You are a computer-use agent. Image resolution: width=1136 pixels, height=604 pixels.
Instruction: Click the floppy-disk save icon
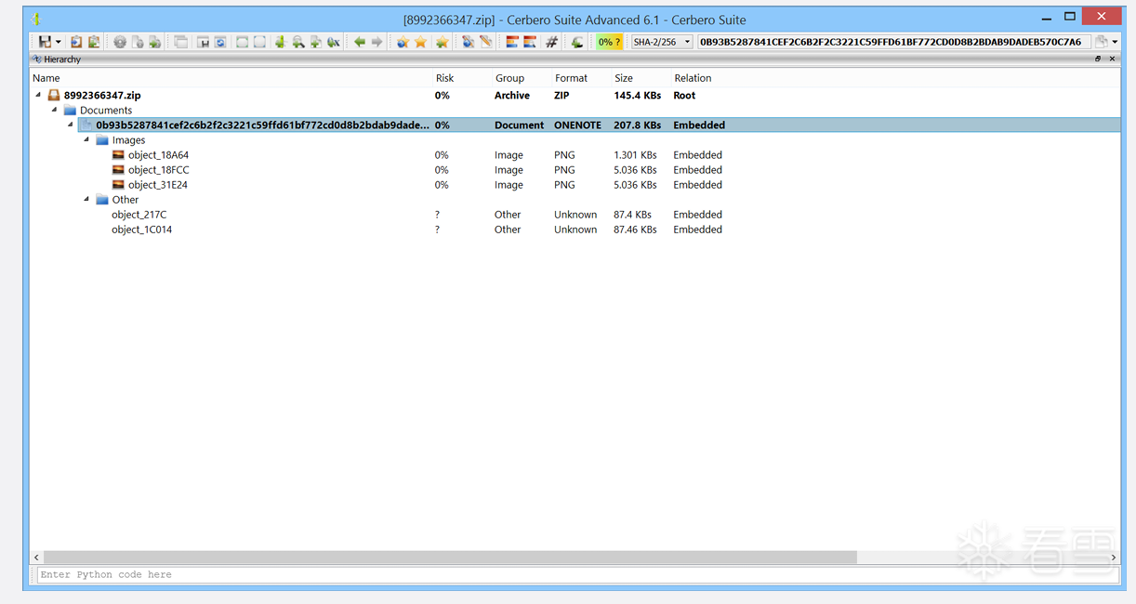44,42
